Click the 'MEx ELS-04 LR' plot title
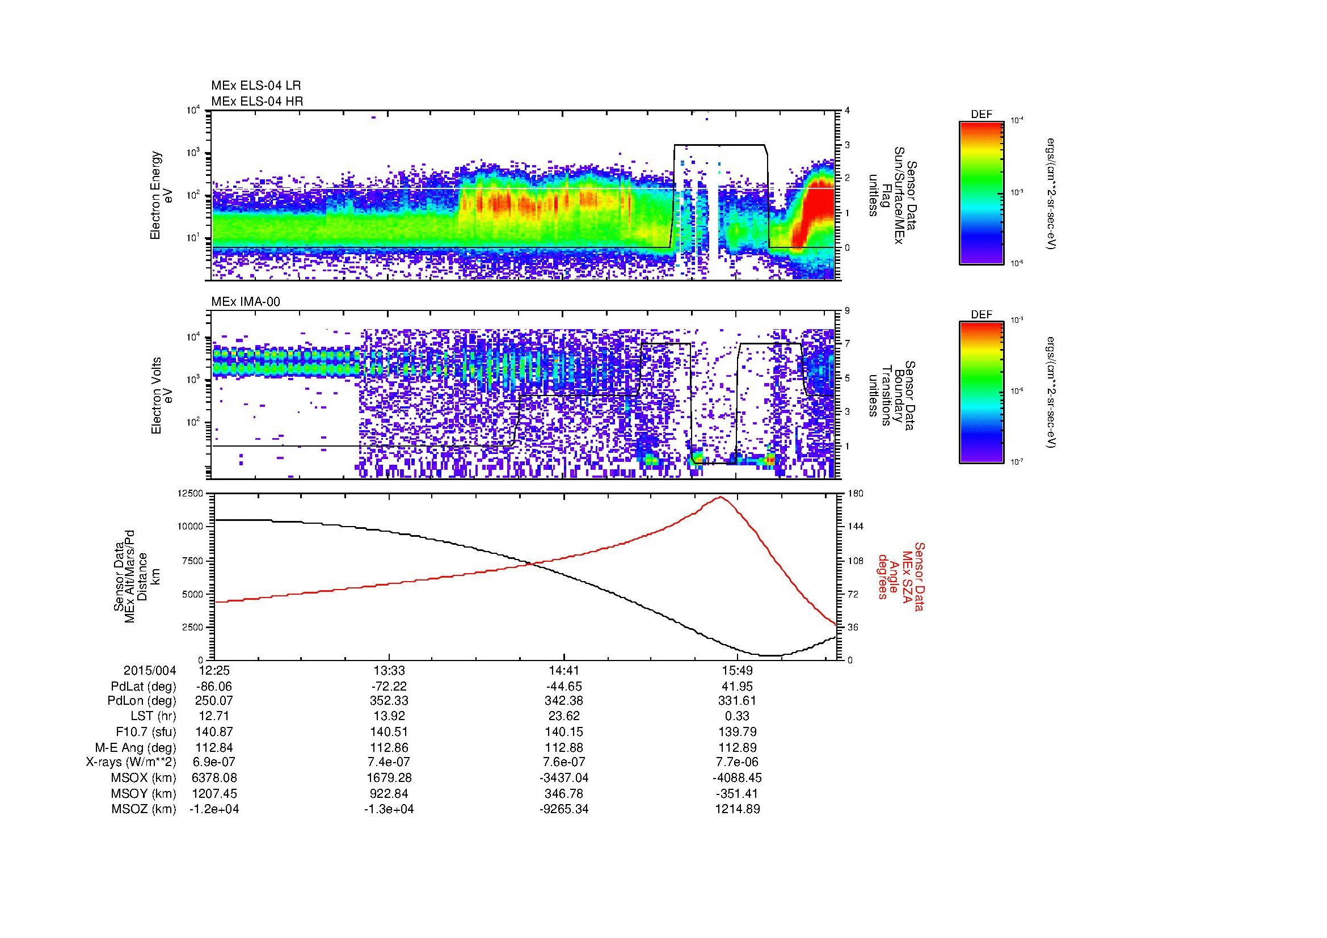Viewport: 1327px width, 938px height. tap(256, 86)
